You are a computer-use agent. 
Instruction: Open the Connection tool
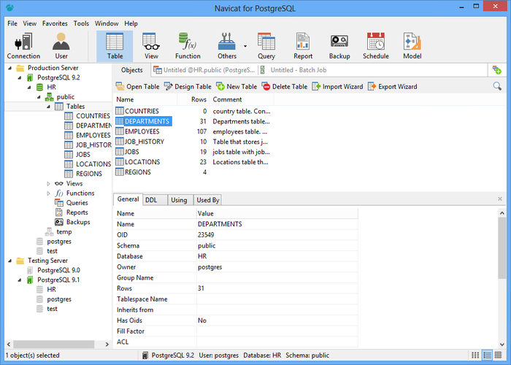(23, 46)
